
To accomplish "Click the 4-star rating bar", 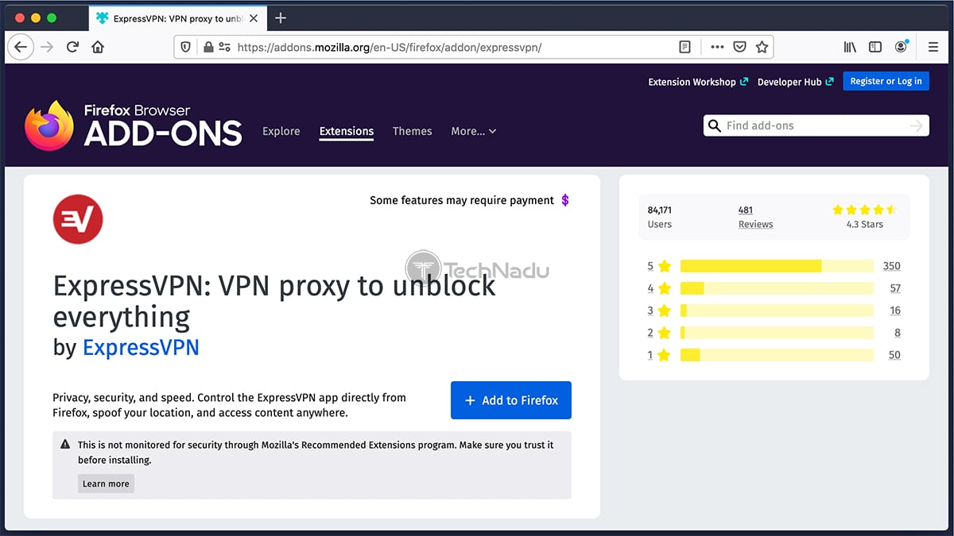I will point(777,288).
